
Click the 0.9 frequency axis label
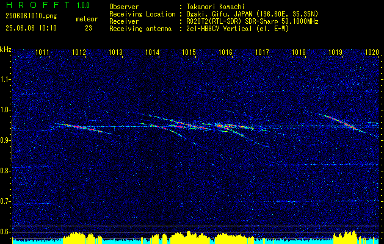pyautogui.click(x=5, y=140)
